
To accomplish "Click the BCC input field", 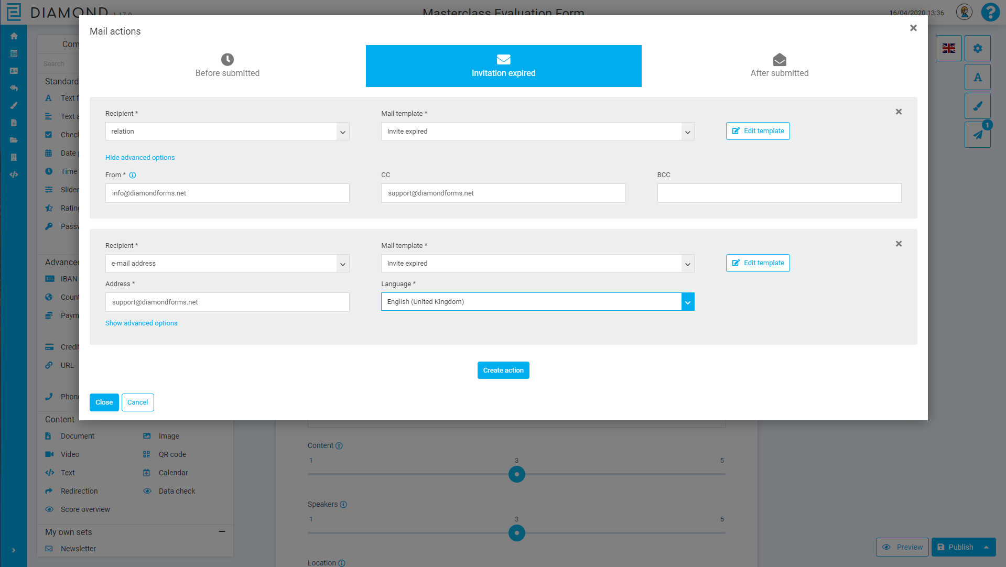I will click(x=779, y=193).
